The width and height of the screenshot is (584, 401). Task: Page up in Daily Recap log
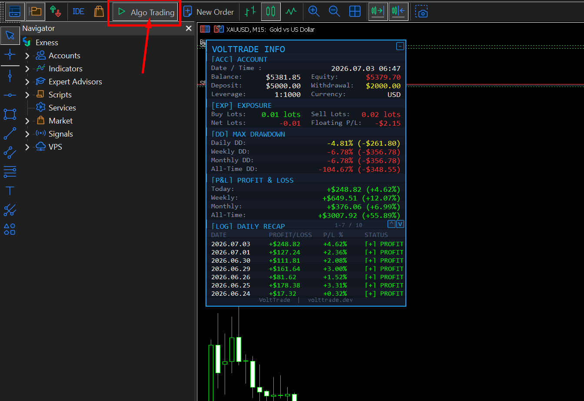[392, 224]
